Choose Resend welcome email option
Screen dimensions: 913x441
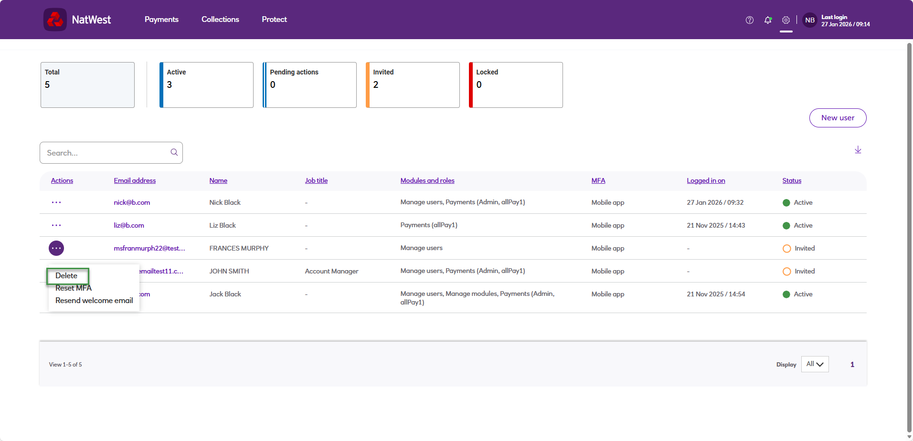94,301
